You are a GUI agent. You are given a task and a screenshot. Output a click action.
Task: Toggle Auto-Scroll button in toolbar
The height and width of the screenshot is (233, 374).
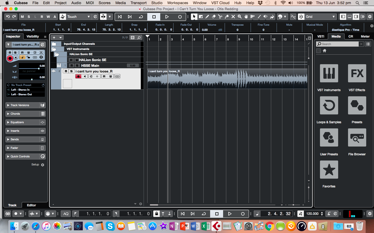tap(103, 17)
